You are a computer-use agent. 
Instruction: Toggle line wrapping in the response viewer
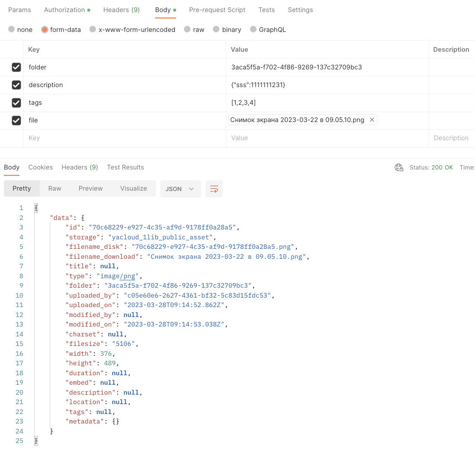point(214,188)
